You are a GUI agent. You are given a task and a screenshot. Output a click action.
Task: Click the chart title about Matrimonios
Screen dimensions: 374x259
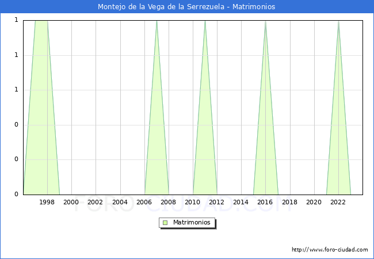[186, 7]
